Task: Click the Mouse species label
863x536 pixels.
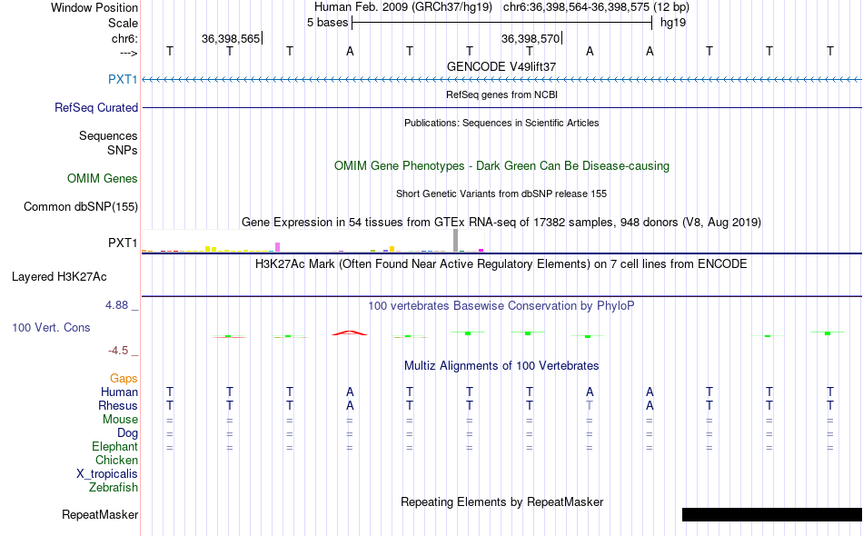Action: click(120, 420)
